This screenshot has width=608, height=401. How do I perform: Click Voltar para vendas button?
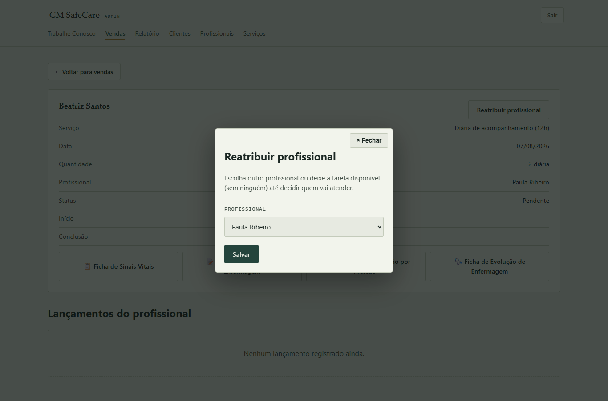coord(84,72)
